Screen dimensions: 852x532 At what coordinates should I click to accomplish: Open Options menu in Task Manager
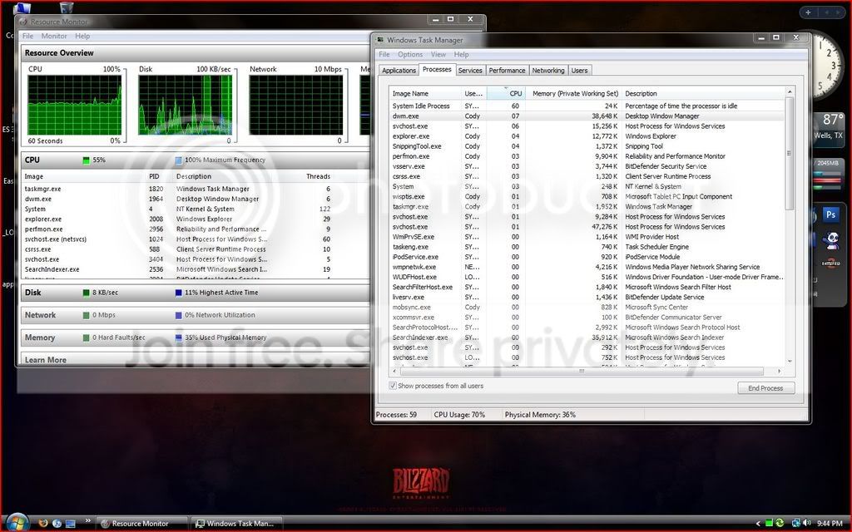[x=409, y=54]
